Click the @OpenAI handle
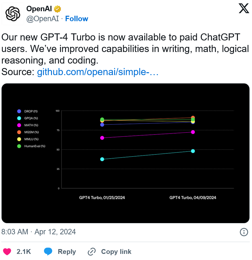The image size is (252, 260). click(x=43, y=19)
